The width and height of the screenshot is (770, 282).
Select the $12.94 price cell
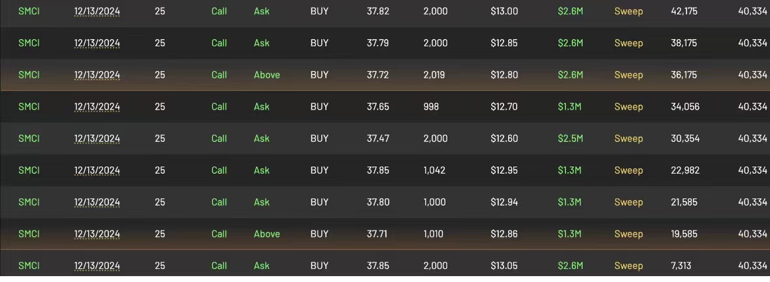[504, 202]
